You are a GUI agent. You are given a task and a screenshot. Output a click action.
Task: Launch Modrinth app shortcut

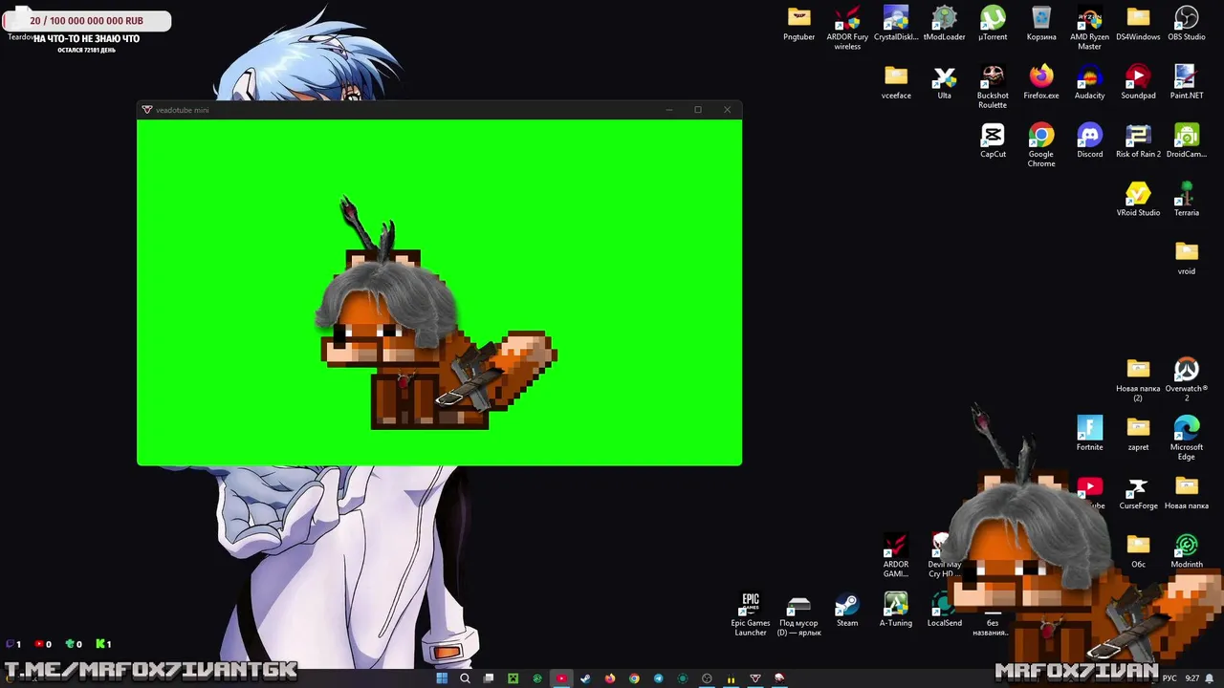coord(1187,550)
